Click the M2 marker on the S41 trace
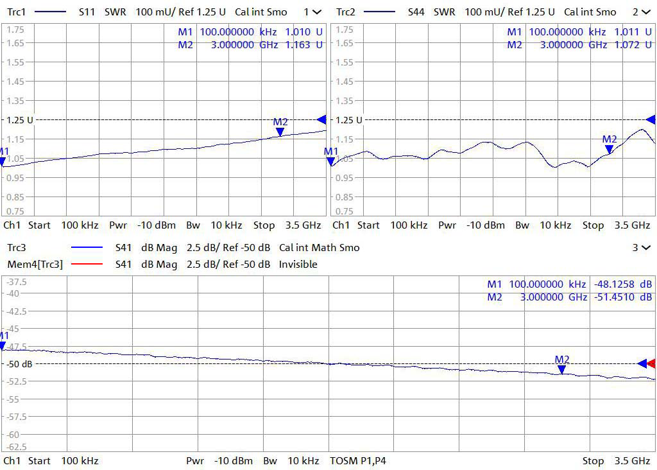The width and height of the screenshot is (657, 470). pyautogui.click(x=561, y=369)
